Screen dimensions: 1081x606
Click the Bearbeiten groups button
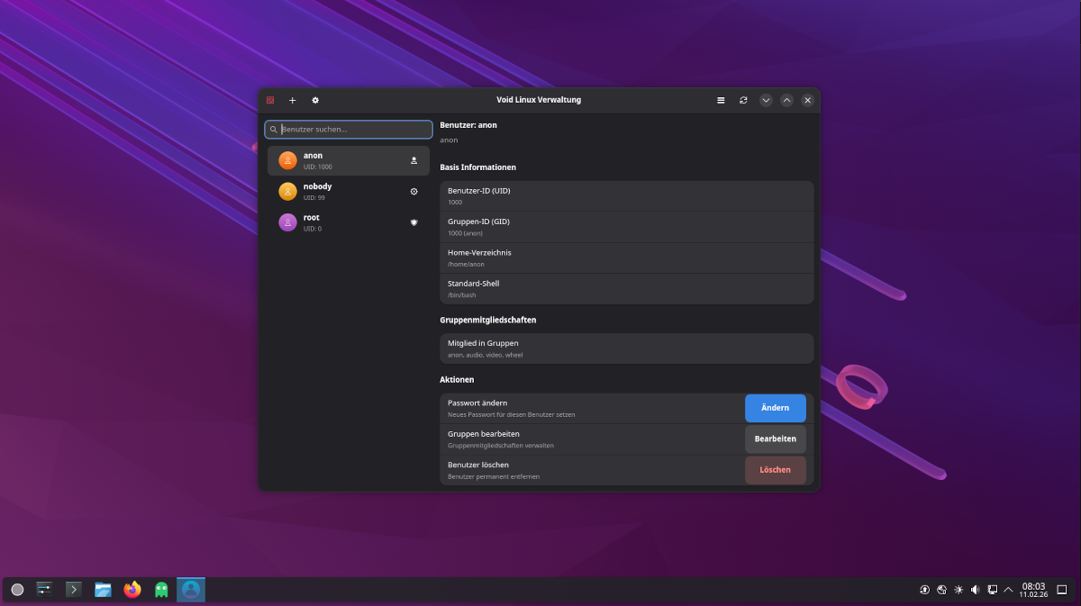[x=775, y=439]
